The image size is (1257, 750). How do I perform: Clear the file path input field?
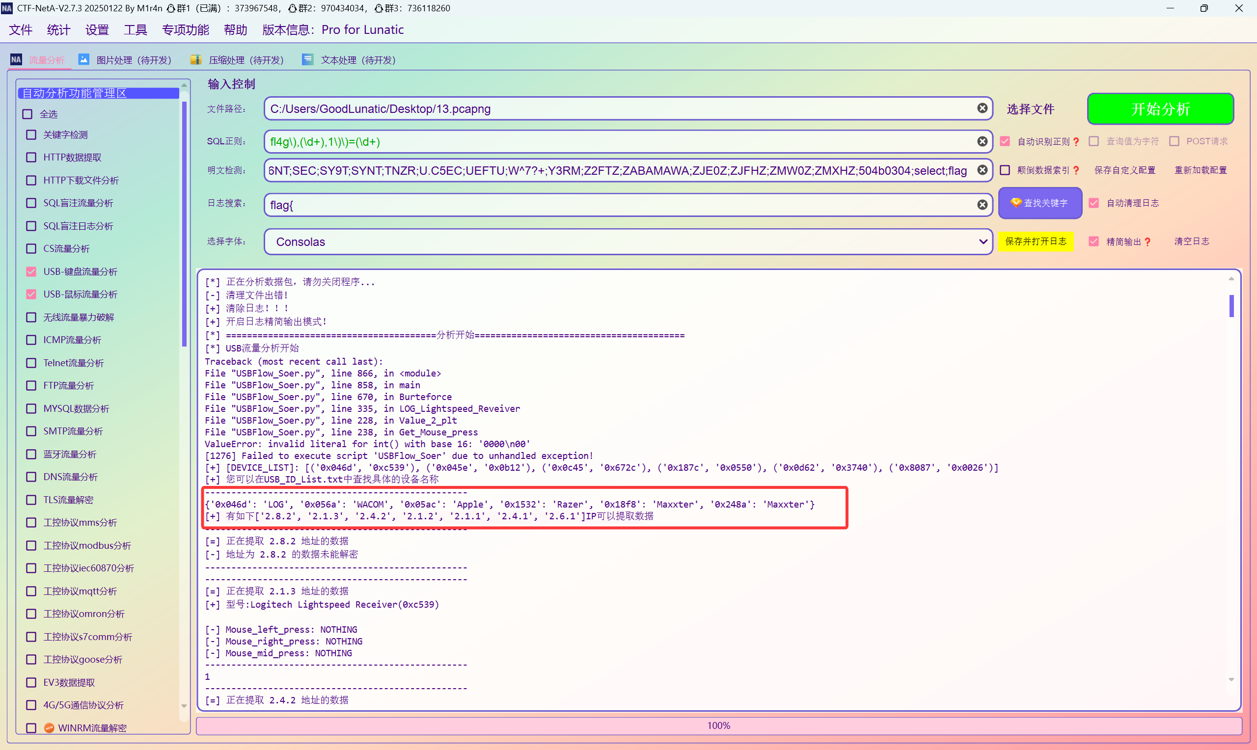pyautogui.click(x=982, y=108)
